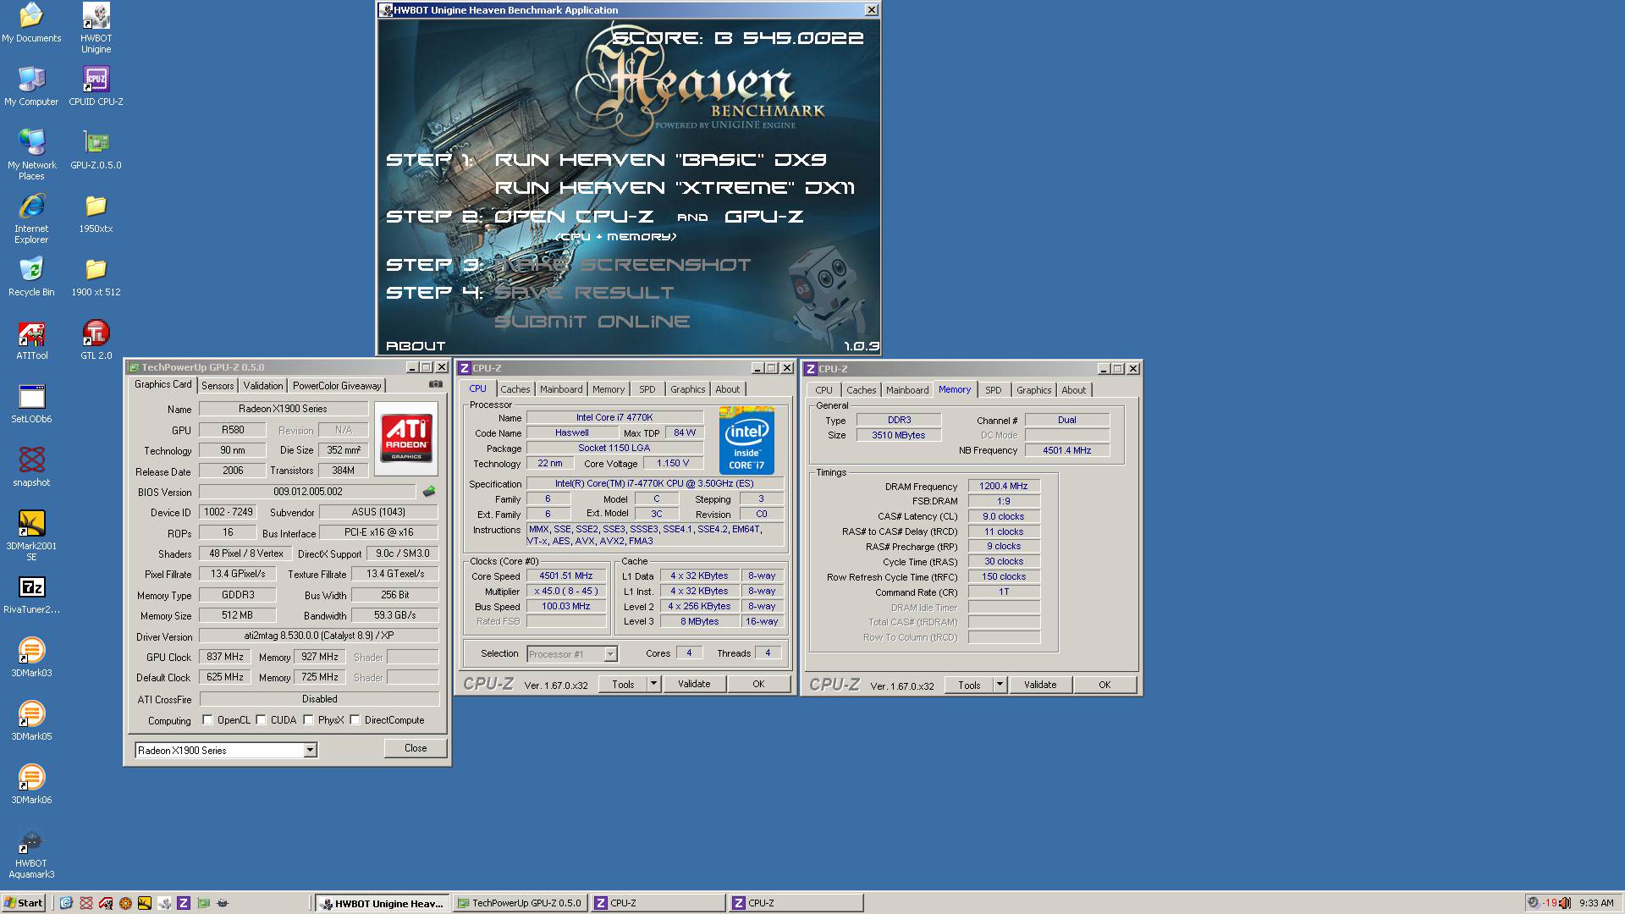The image size is (1625, 914).
Task: Click the -19 temperature tray indicator
Action: [1550, 903]
